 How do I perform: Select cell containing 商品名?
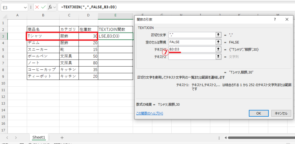tap(43, 29)
